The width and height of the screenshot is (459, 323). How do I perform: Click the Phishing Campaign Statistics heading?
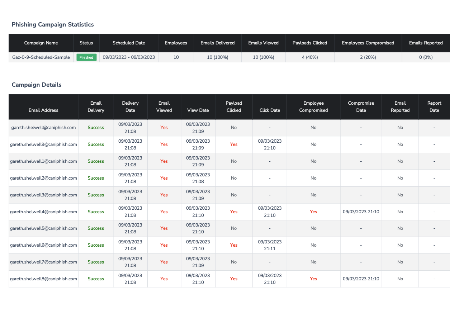pos(53,25)
